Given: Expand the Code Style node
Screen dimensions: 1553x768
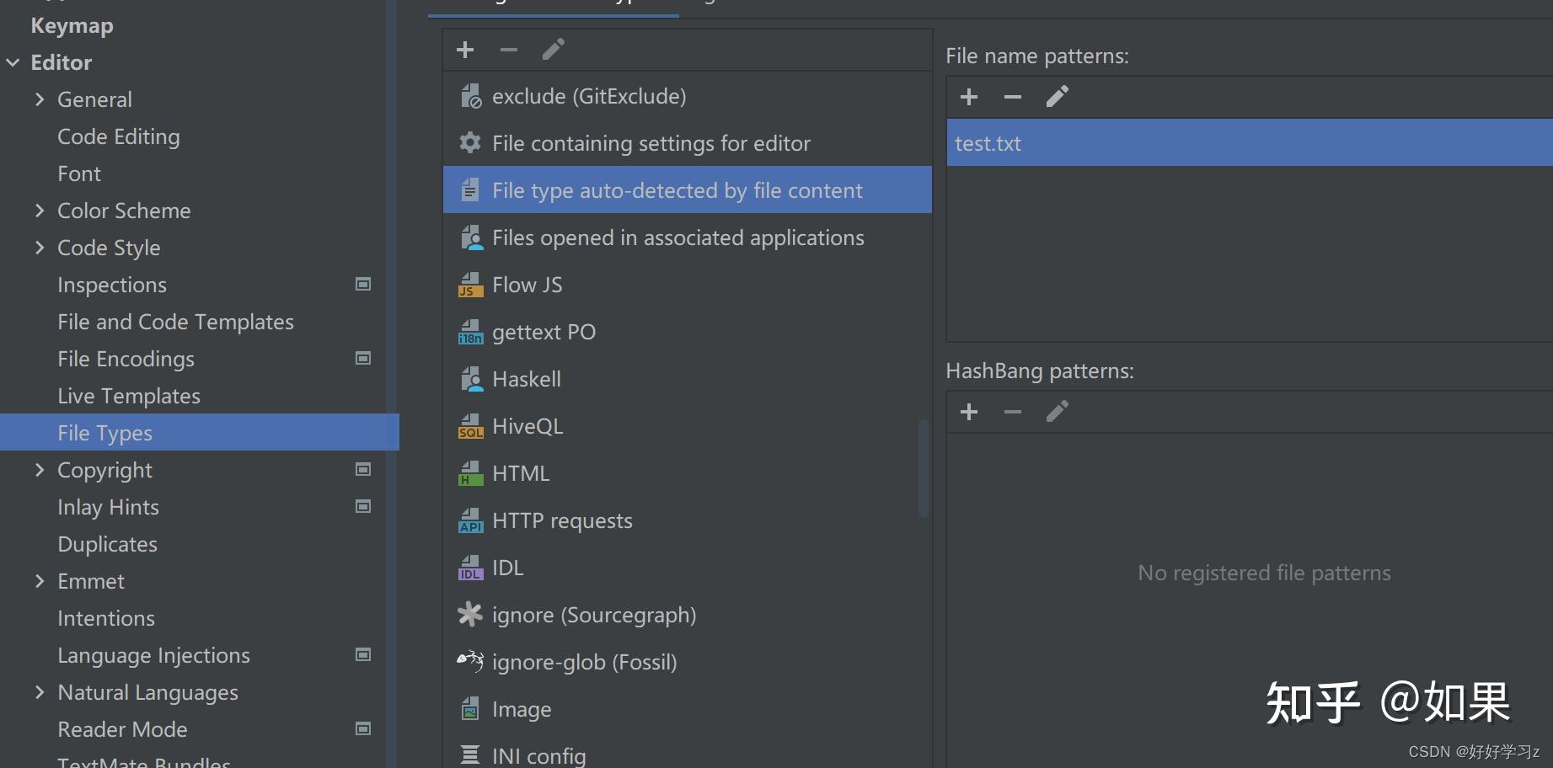Looking at the screenshot, I should (40, 248).
